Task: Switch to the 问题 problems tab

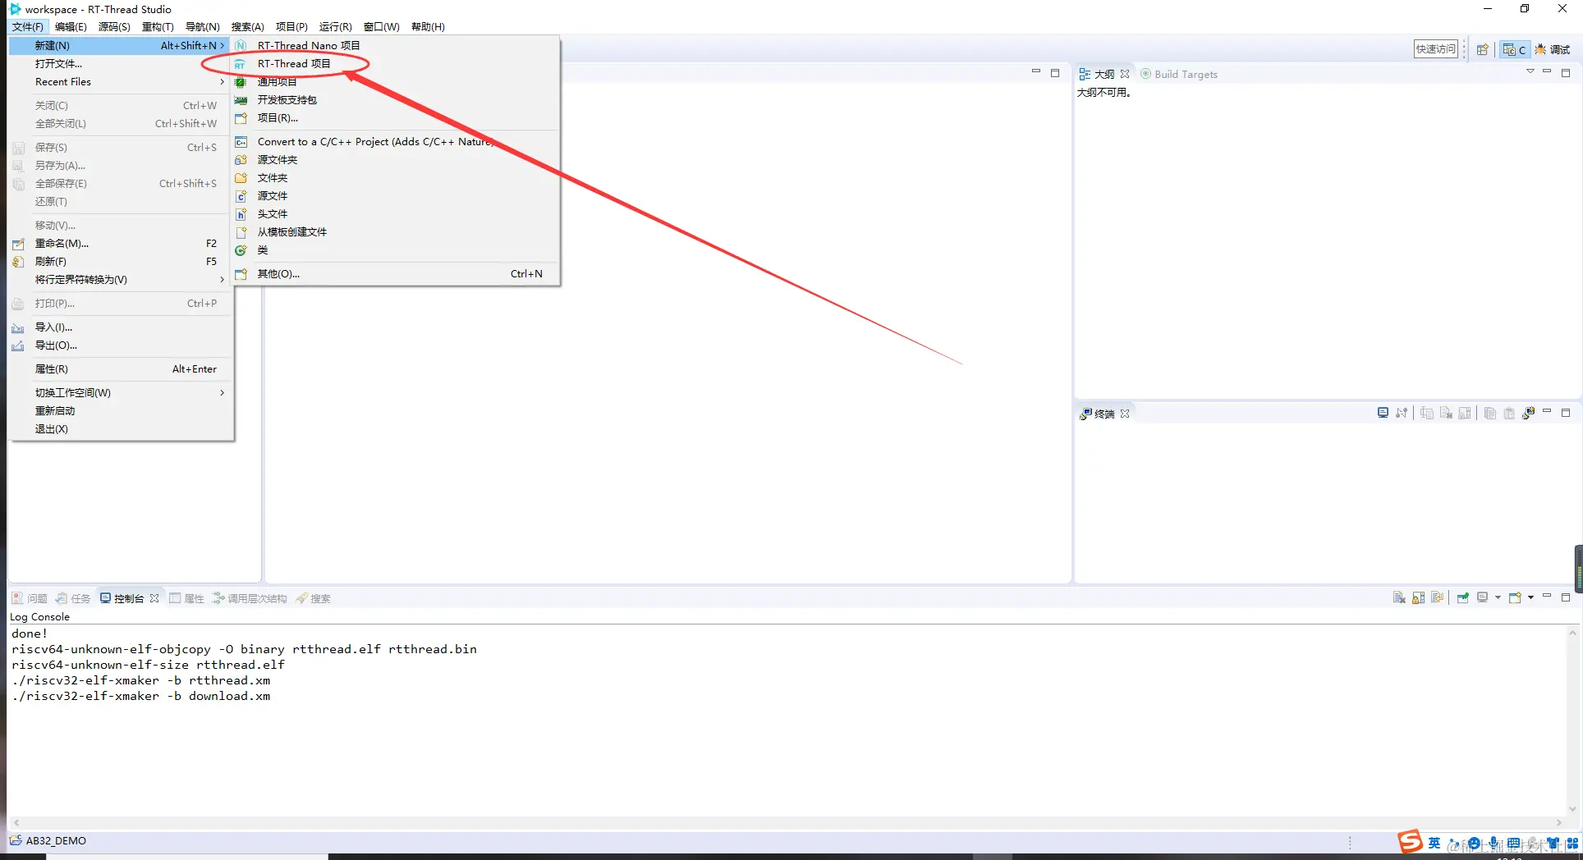Action: (30, 598)
